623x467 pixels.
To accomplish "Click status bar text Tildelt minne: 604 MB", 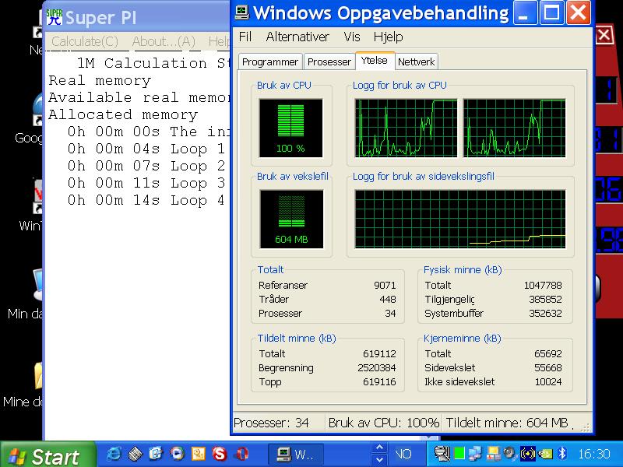I will pyautogui.click(x=507, y=423).
